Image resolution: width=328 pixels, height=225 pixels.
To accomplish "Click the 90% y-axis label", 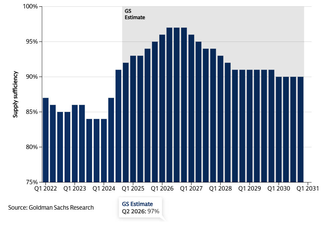I will (32, 77).
